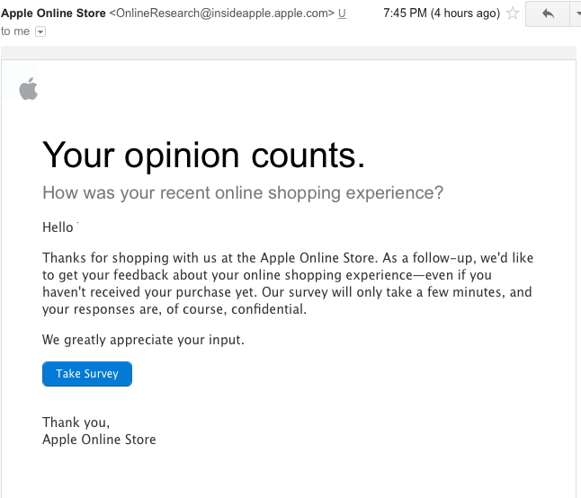Click the Apple logo in the email

click(29, 88)
